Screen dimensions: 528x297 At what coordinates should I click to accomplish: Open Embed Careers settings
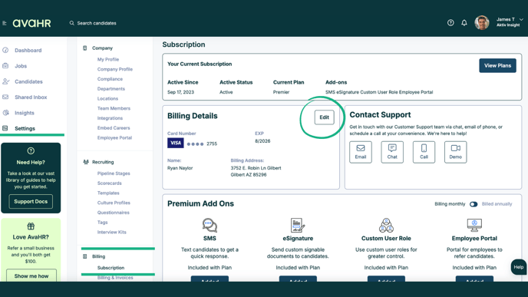[x=114, y=128]
